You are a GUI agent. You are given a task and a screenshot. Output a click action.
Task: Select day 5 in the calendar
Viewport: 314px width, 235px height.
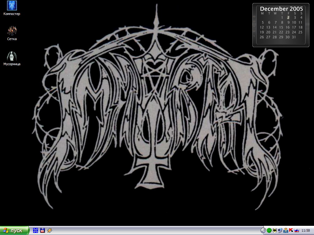click(x=263, y=22)
